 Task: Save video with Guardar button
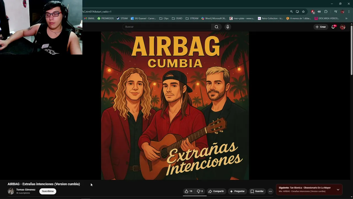click(x=257, y=191)
